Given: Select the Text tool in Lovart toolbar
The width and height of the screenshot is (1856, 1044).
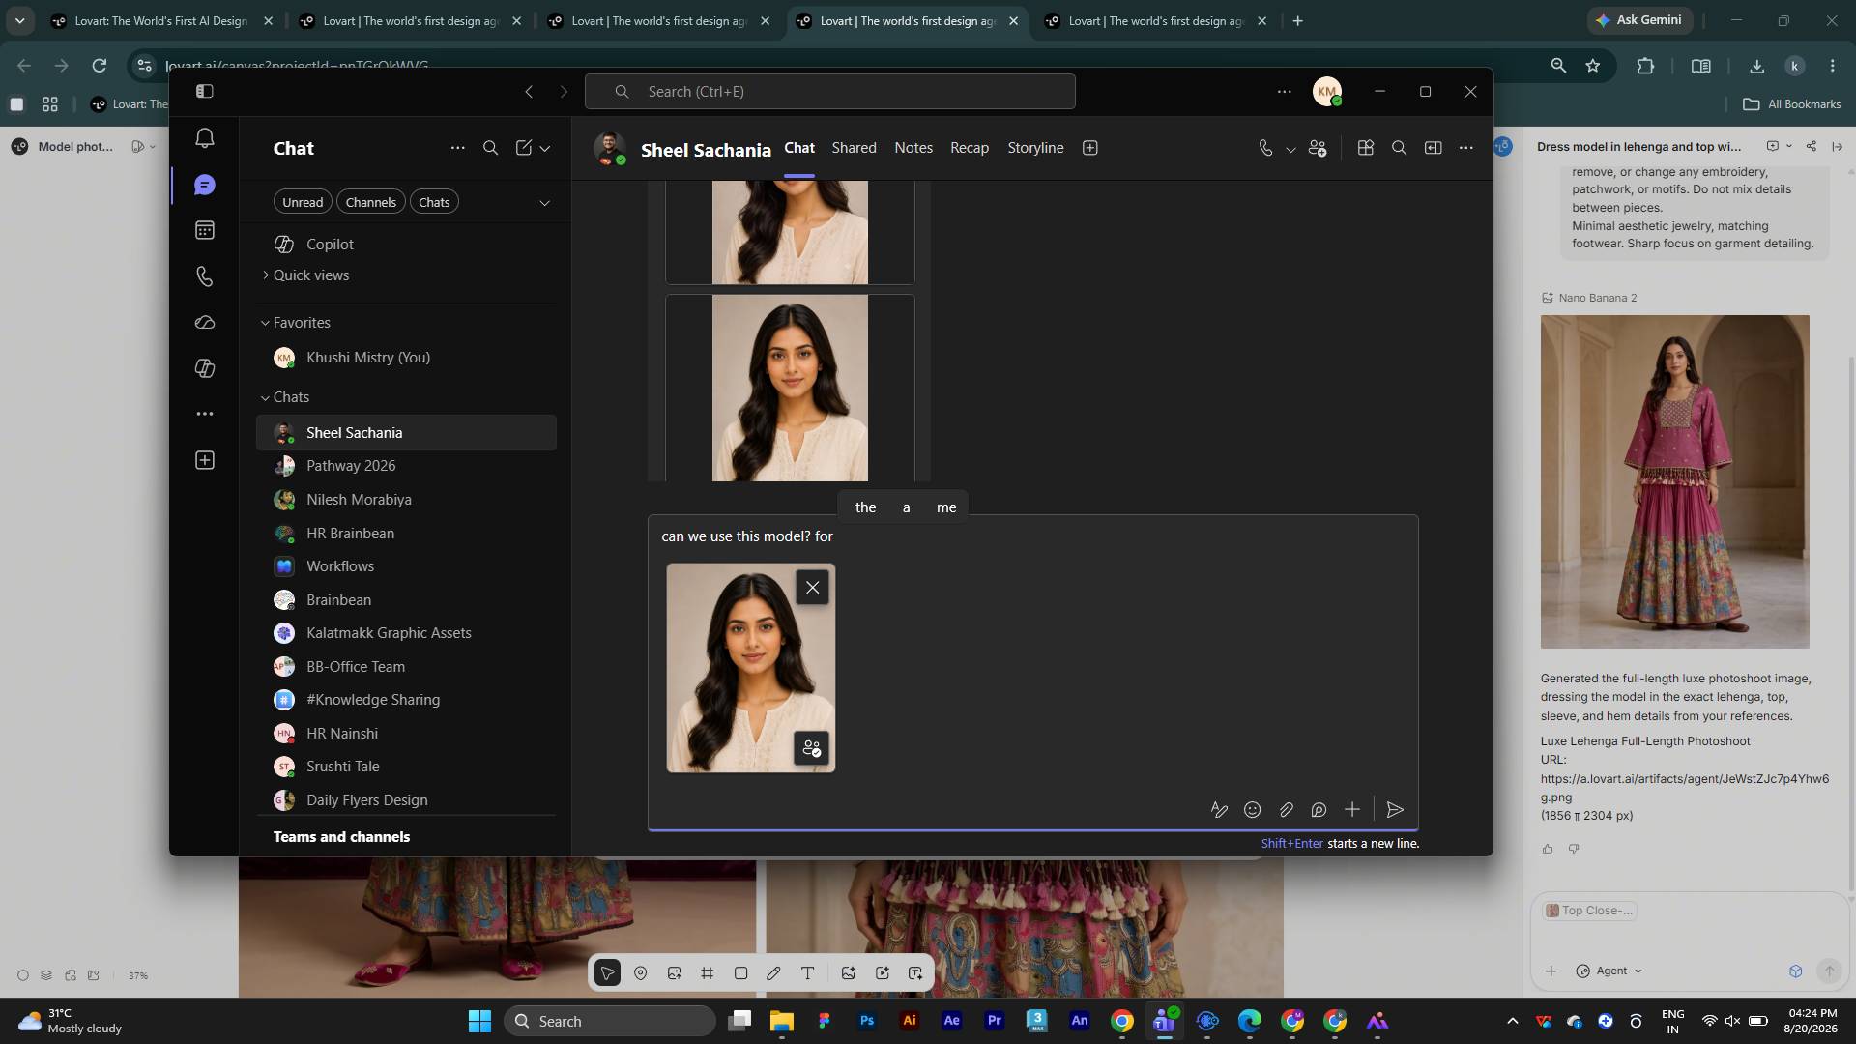Looking at the screenshot, I should [807, 973].
